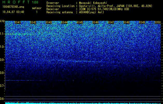Image resolution: width=163 pixels, height=104 pixels.
Task: Click the Receiving antenna label
Action: pos(60,12)
